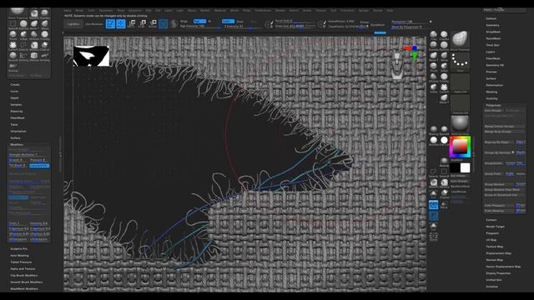Collapse the Modifiers section in Brush palette

pos(17,144)
